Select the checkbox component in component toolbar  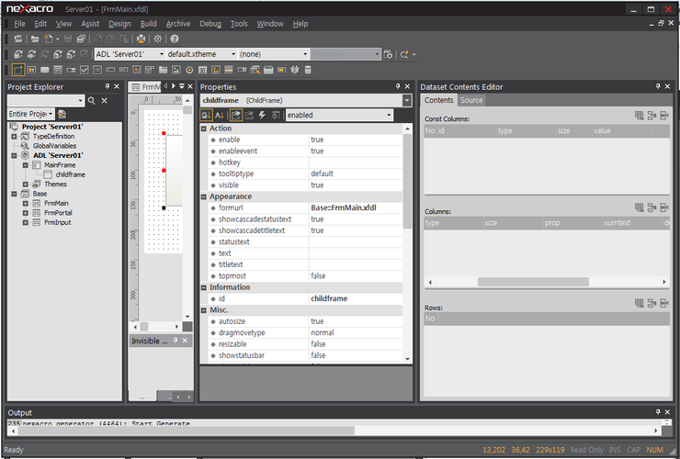(x=85, y=70)
